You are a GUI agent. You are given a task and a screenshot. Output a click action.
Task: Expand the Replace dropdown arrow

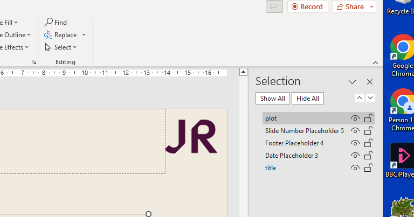(x=84, y=35)
